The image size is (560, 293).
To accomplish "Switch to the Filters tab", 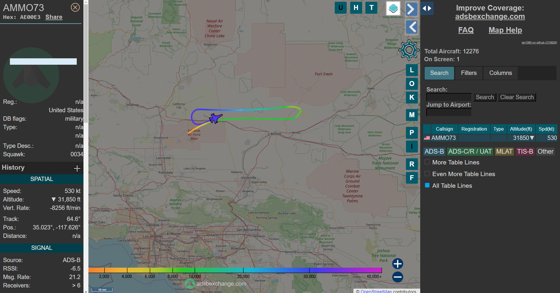I will (x=469, y=73).
